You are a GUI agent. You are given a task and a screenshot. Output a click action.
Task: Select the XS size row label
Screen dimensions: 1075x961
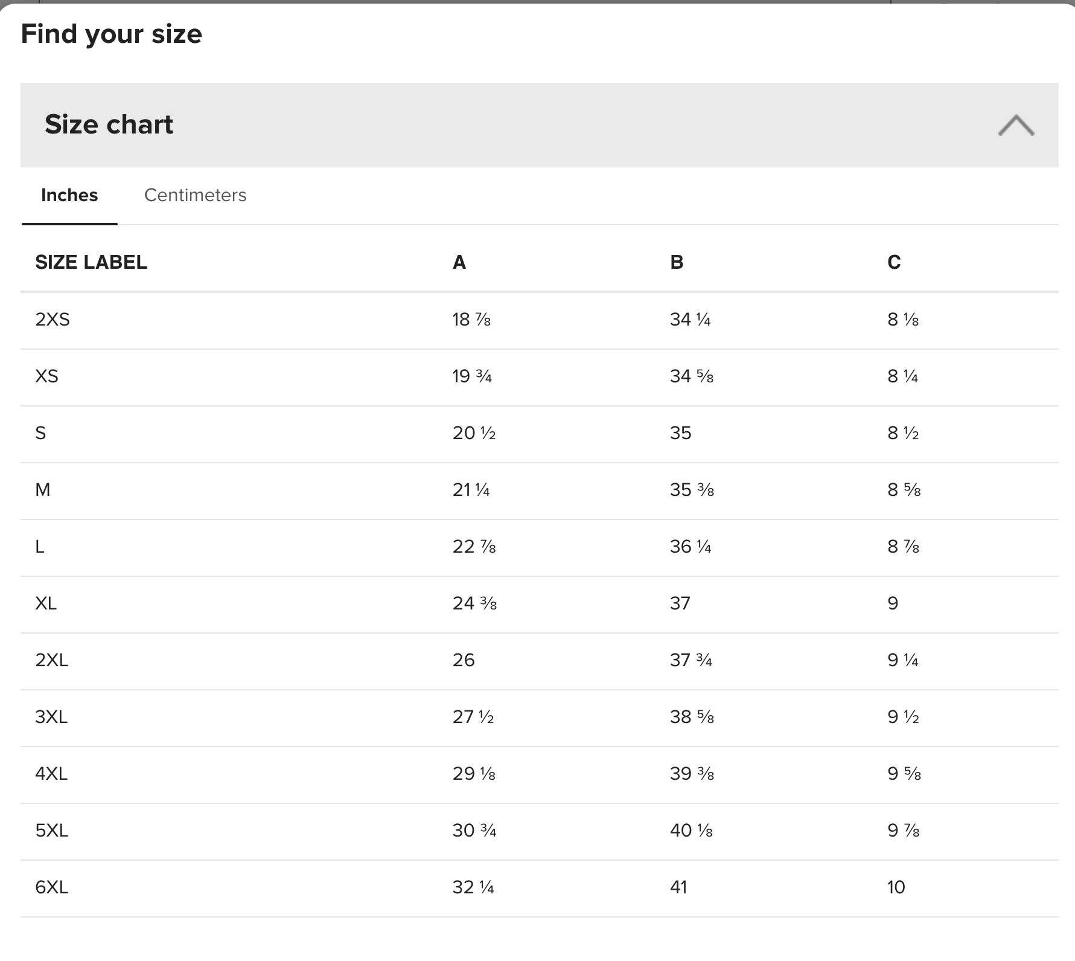pos(46,376)
